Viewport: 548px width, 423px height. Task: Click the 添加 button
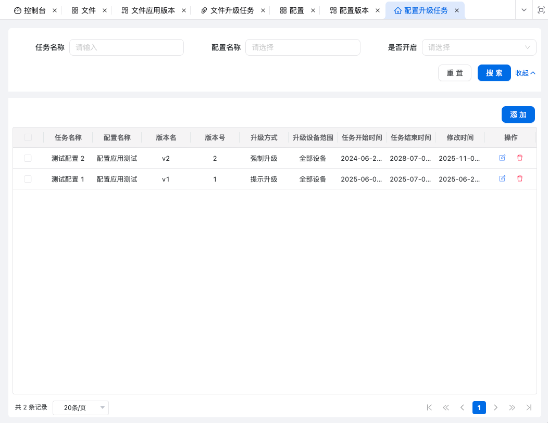point(518,114)
